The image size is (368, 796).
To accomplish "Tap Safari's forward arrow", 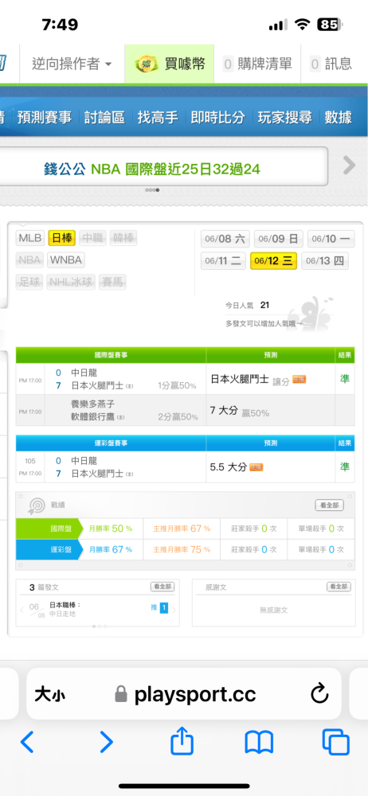I will (106, 742).
